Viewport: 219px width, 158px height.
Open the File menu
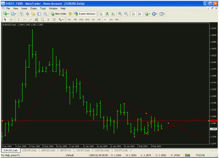(x=8, y=8)
